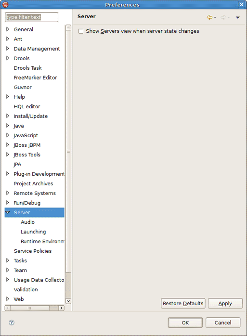Select Drools Task preference page

click(x=27, y=68)
